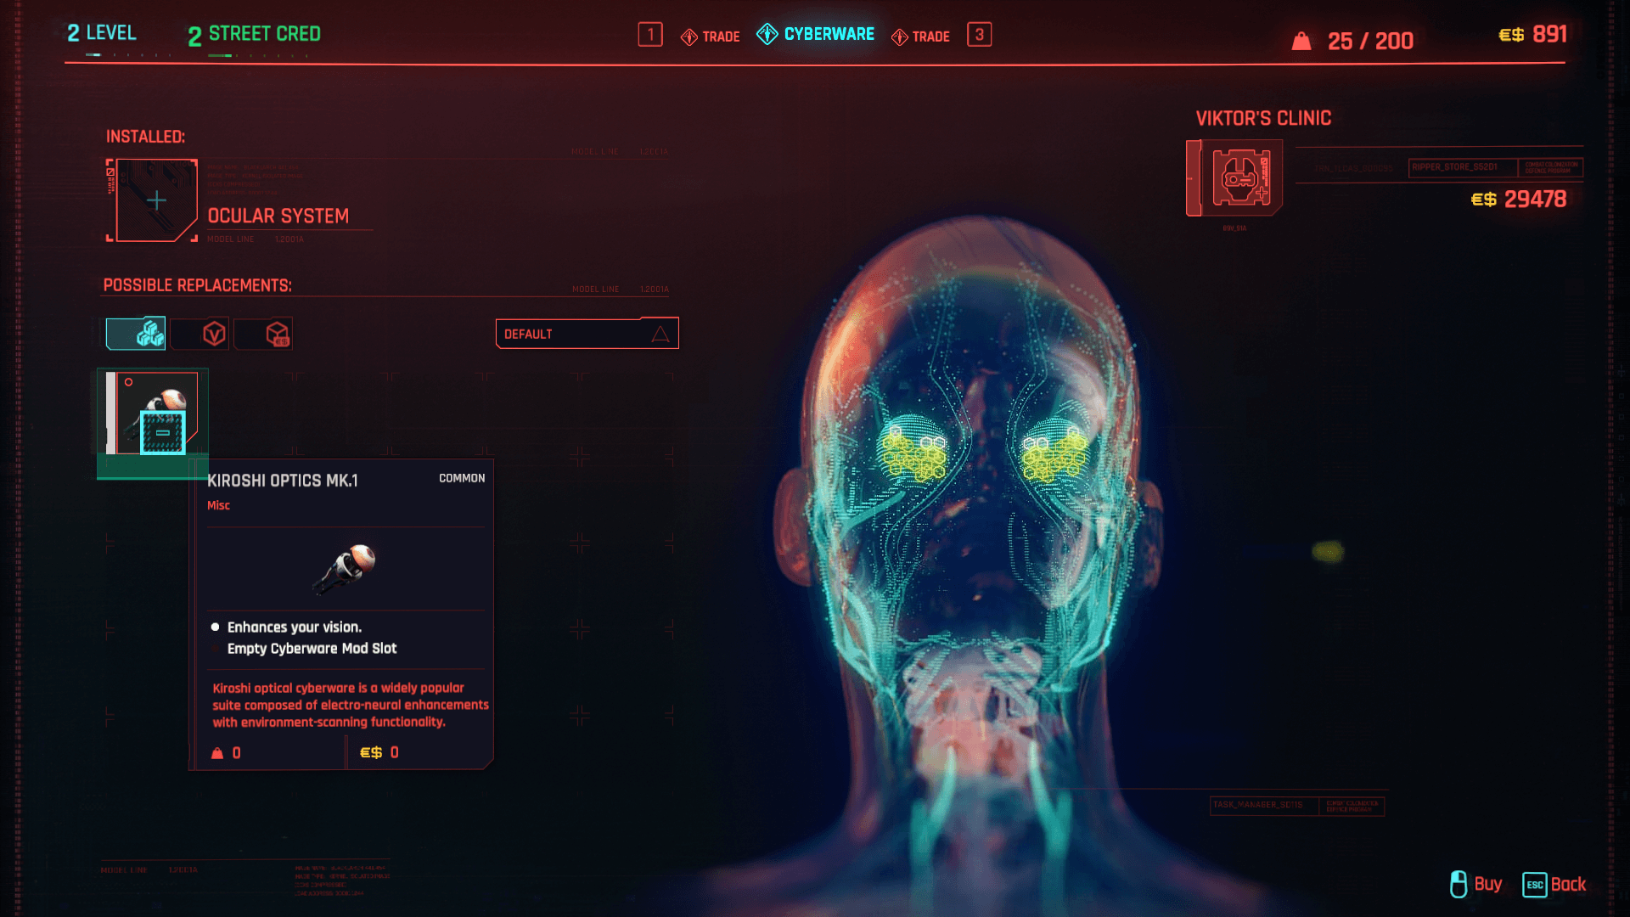The width and height of the screenshot is (1630, 917).
Task: Click the right glowing eye on hologram
Action: (1055, 450)
